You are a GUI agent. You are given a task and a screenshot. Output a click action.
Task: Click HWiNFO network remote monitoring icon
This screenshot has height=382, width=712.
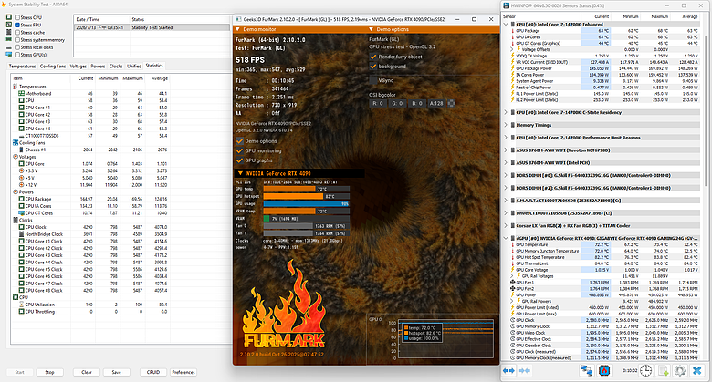[x=587, y=371]
